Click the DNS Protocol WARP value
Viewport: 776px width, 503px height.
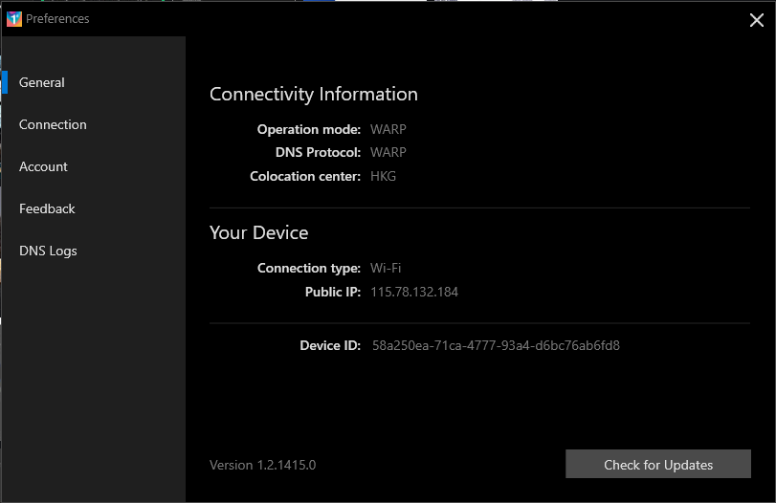pyautogui.click(x=388, y=152)
